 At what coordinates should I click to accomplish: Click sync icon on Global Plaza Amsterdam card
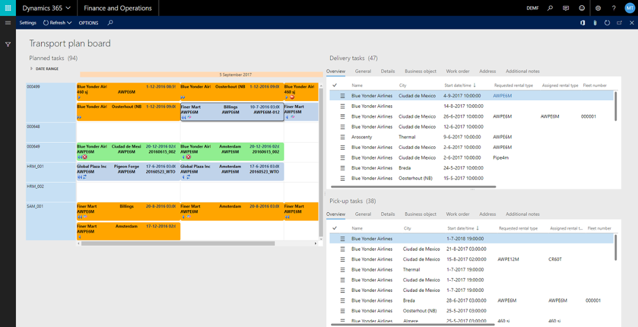188,177
